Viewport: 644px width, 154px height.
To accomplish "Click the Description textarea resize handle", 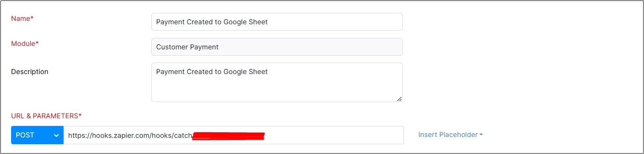I will 399,99.
